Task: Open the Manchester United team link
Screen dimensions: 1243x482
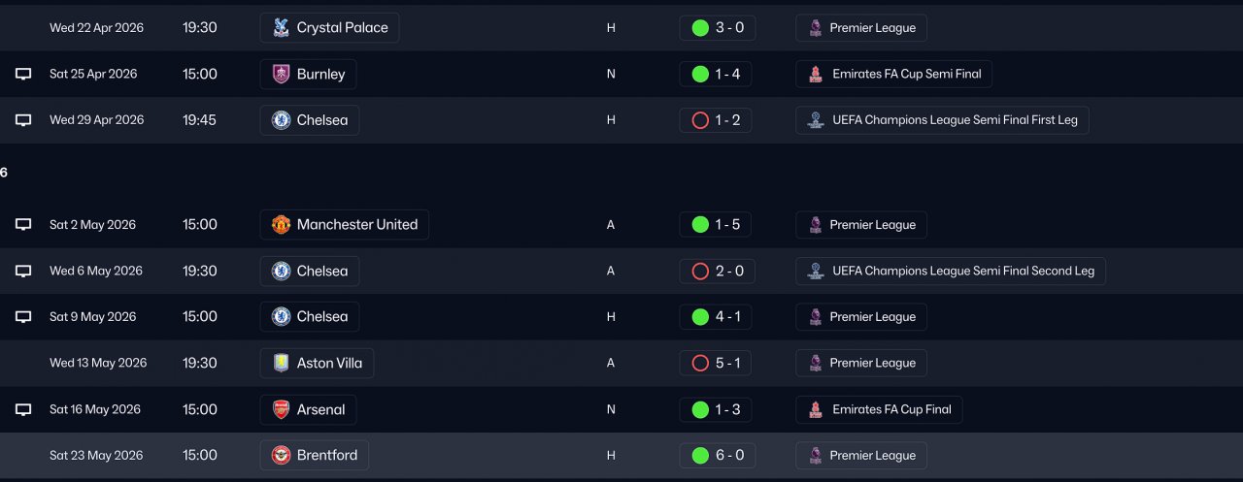Action: click(x=356, y=224)
